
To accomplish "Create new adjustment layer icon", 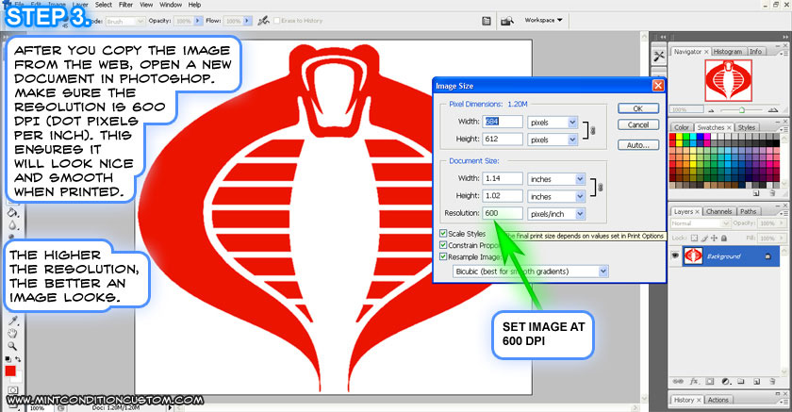I will point(726,382).
